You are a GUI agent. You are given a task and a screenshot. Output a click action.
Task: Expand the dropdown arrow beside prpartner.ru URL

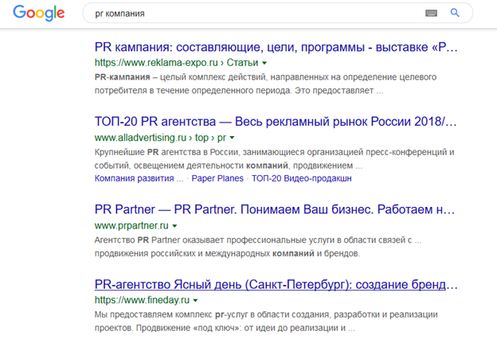[x=174, y=226]
